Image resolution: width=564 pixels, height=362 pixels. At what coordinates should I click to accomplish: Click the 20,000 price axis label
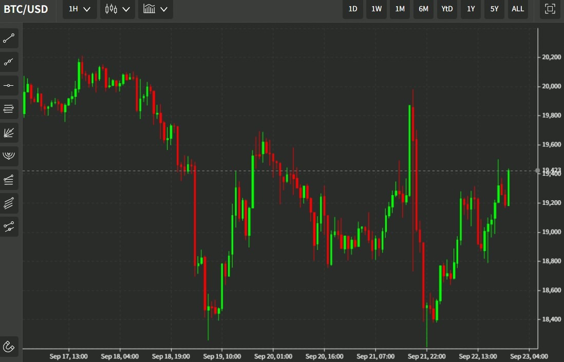coord(551,86)
